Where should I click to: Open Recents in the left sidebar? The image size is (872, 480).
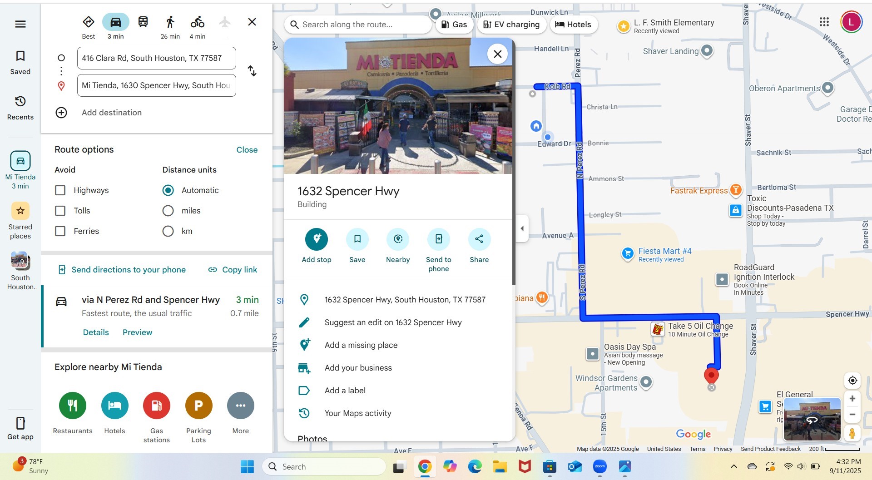pyautogui.click(x=20, y=108)
